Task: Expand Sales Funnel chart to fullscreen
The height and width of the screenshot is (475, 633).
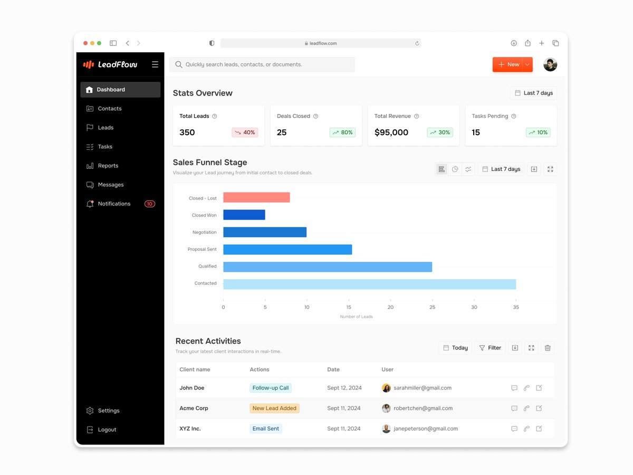Action: 550,169
